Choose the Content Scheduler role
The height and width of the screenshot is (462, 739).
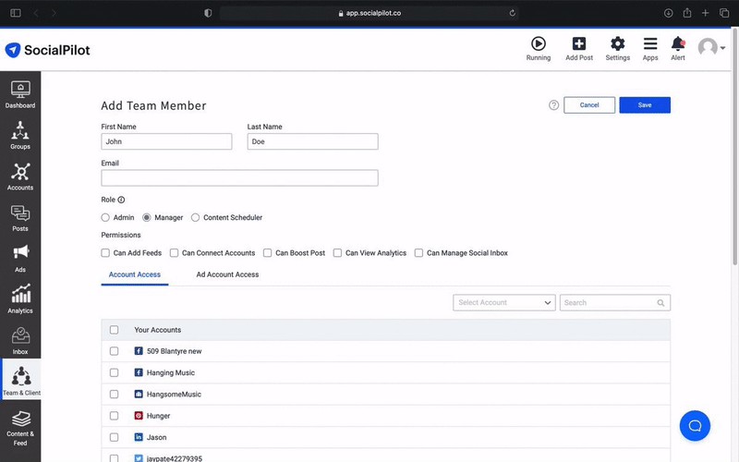coord(195,218)
